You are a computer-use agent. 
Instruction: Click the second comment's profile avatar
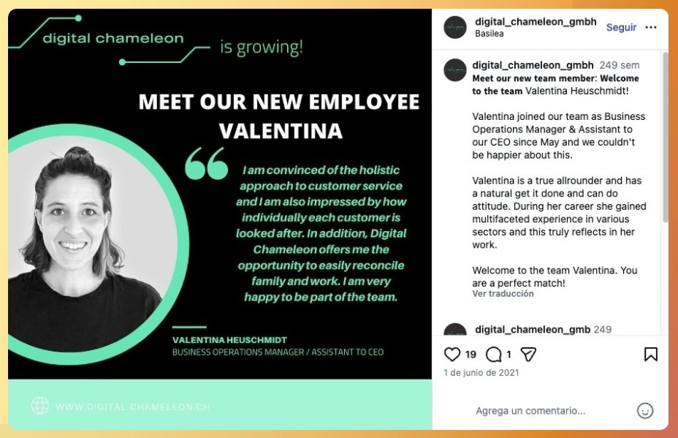point(455,331)
